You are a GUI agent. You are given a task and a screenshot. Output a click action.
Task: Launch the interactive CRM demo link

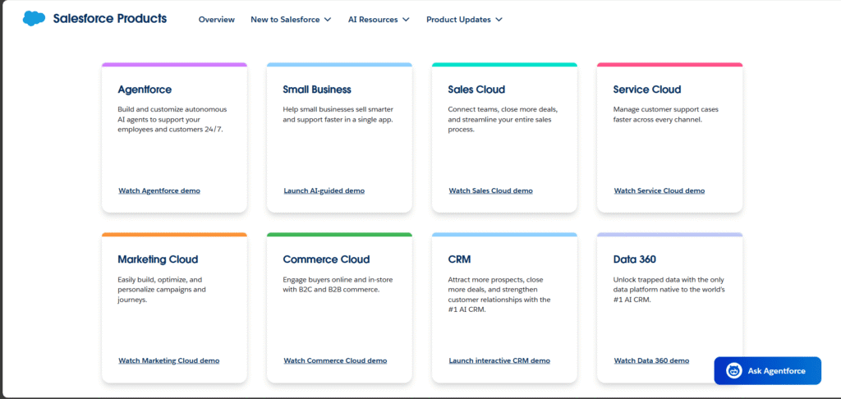click(499, 360)
